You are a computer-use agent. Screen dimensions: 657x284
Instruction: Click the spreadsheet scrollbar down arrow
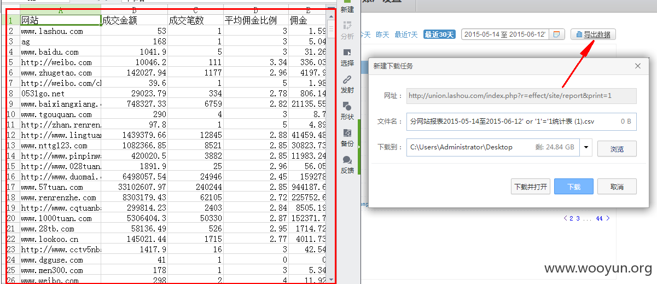tap(330, 279)
